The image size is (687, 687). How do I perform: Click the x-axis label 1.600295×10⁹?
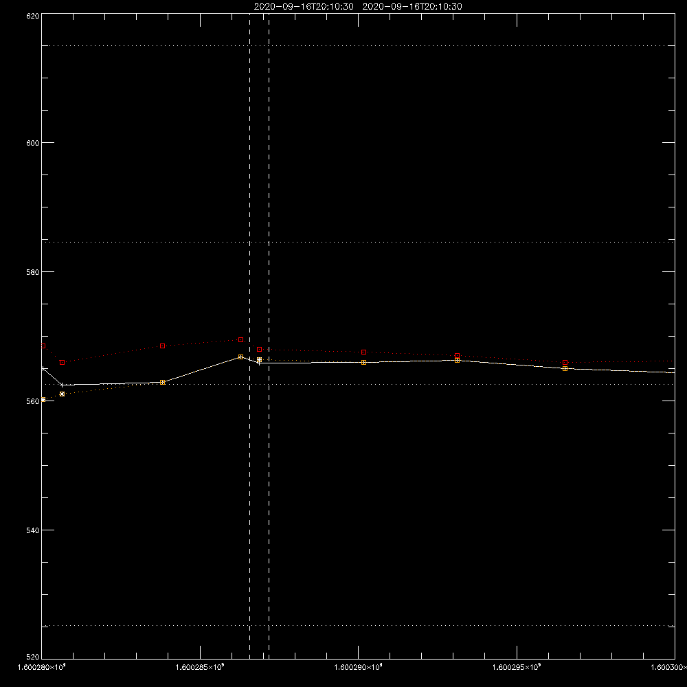(517, 667)
